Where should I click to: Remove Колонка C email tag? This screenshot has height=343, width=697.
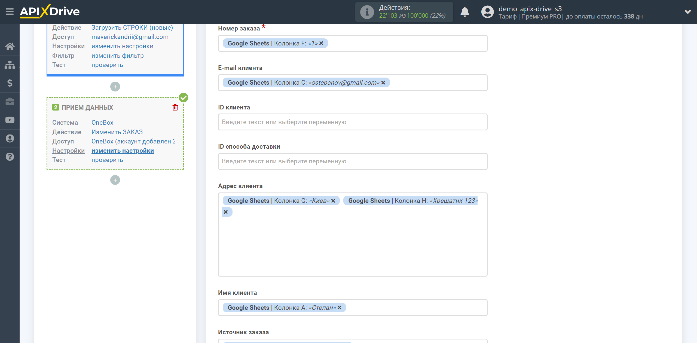coord(383,82)
